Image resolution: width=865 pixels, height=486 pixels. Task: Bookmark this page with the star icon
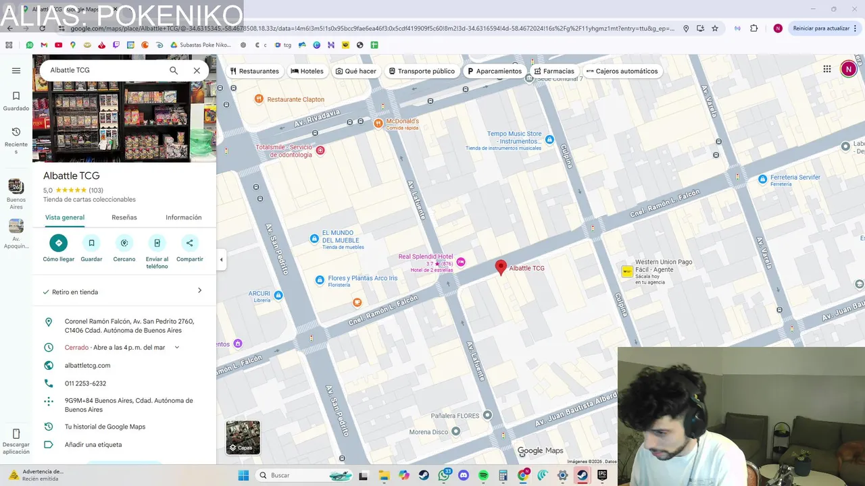[x=715, y=28]
